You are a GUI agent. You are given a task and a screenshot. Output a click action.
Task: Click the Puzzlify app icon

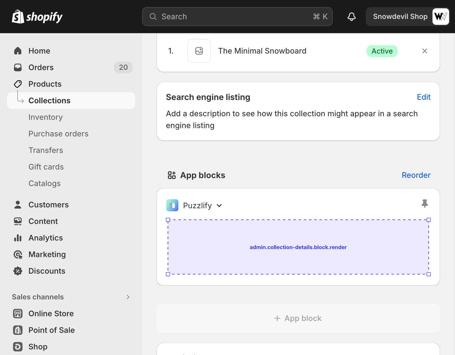pyautogui.click(x=172, y=205)
